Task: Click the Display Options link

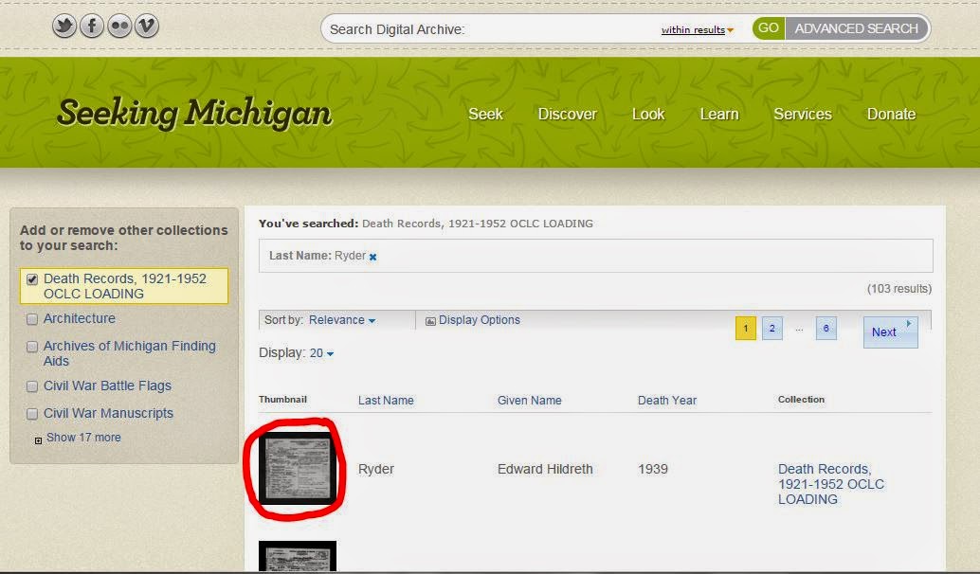Action: 479,320
